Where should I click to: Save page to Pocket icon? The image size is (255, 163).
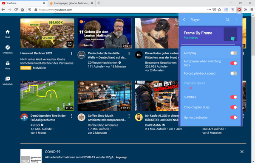[214, 10]
